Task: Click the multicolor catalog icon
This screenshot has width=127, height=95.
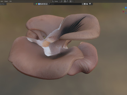Action: [37, 4]
